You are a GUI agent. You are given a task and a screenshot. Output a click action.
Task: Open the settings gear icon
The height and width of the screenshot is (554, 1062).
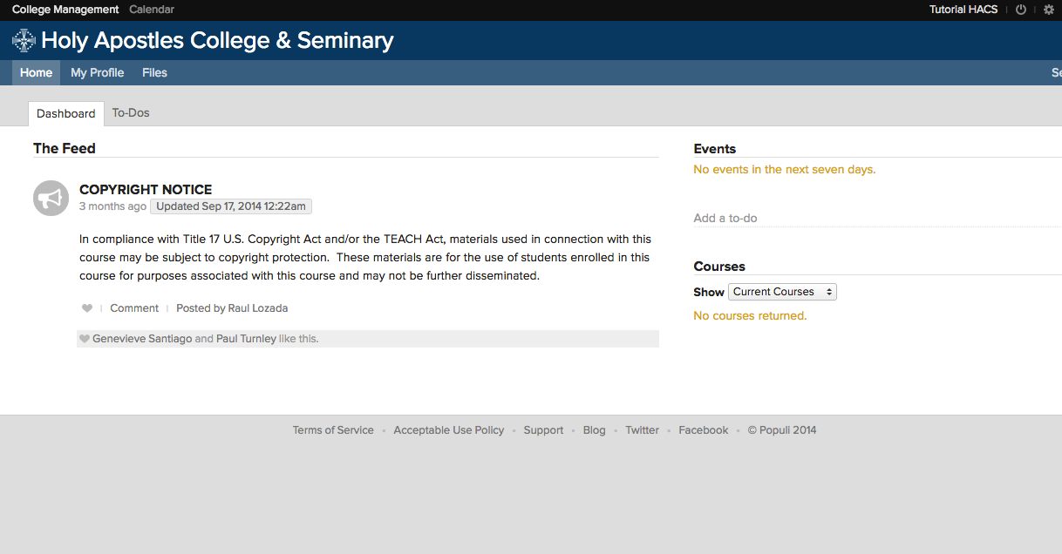1049,10
